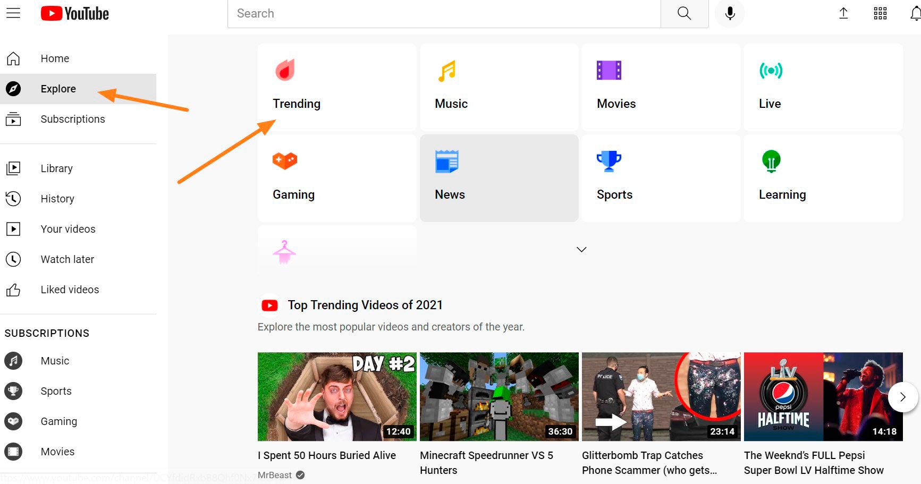This screenshot has height=484, width=921.
Task: Open Watch later list
Action: (67, 259)
